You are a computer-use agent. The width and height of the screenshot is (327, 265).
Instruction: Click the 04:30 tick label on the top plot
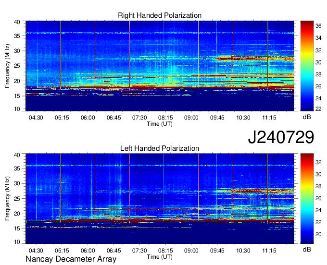click(x=36, y=118)
